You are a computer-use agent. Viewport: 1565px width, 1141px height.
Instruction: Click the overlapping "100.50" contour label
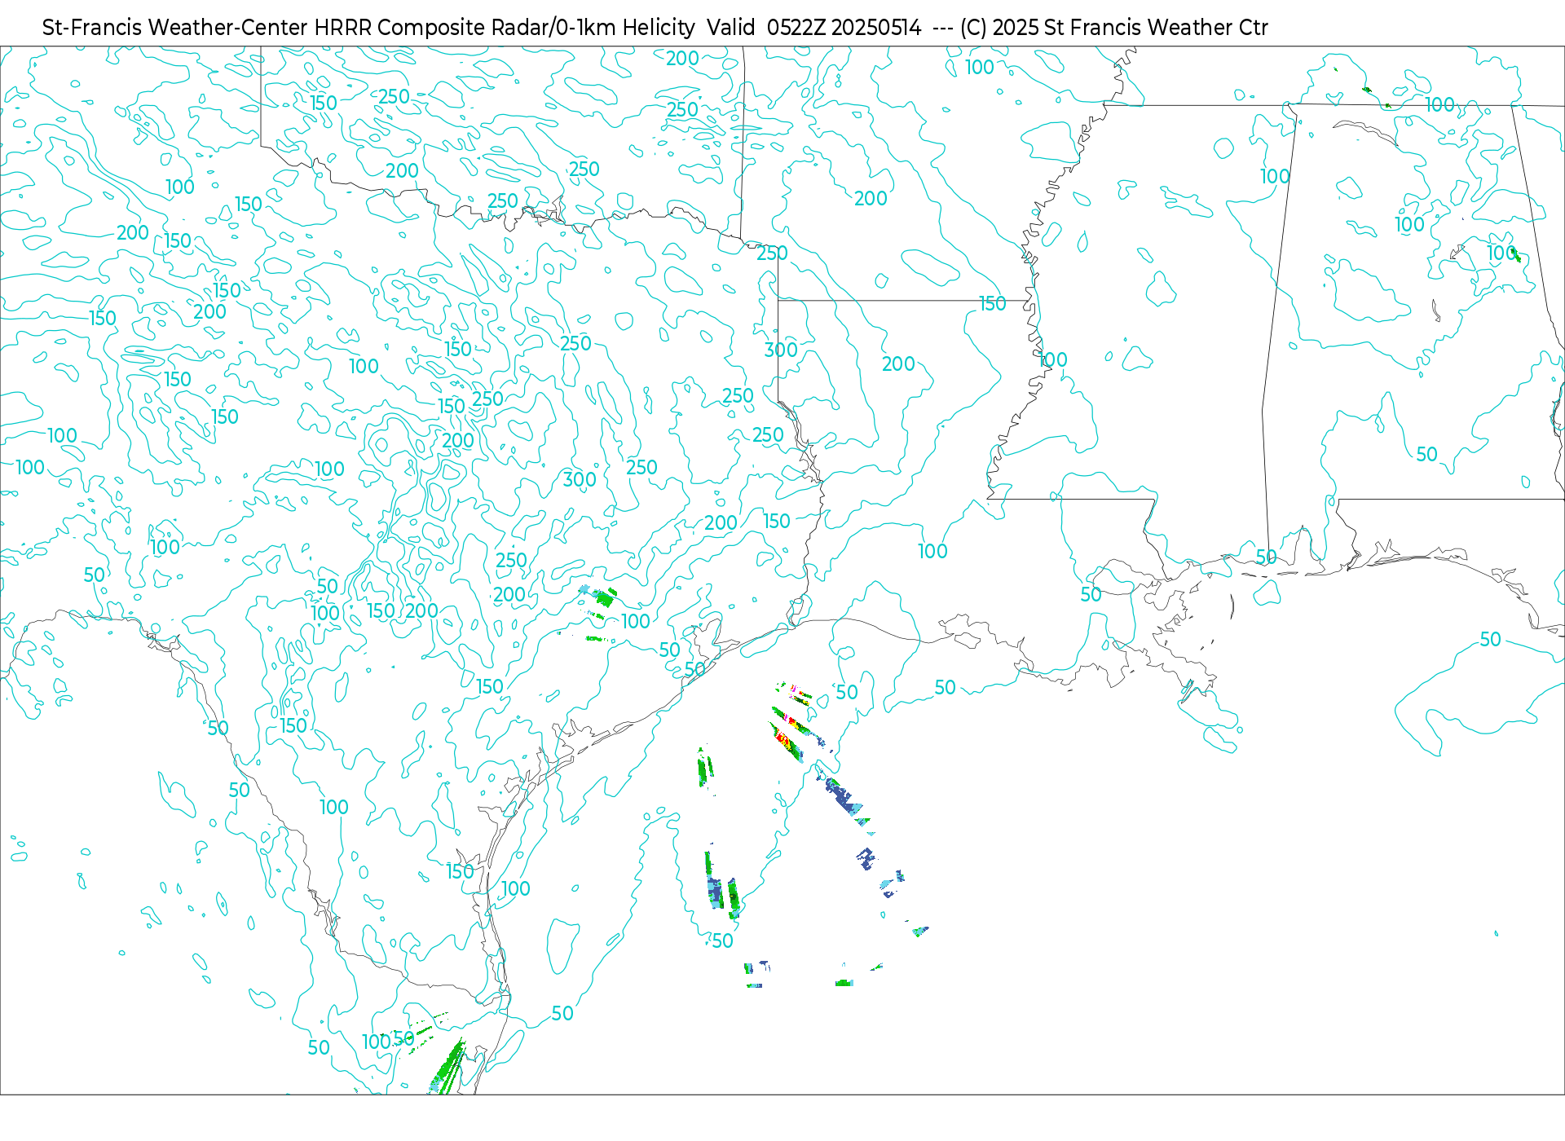(x=388, y=1040)
